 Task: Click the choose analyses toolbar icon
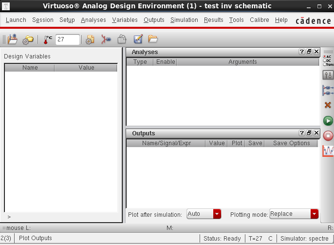[x=106, y=39]
